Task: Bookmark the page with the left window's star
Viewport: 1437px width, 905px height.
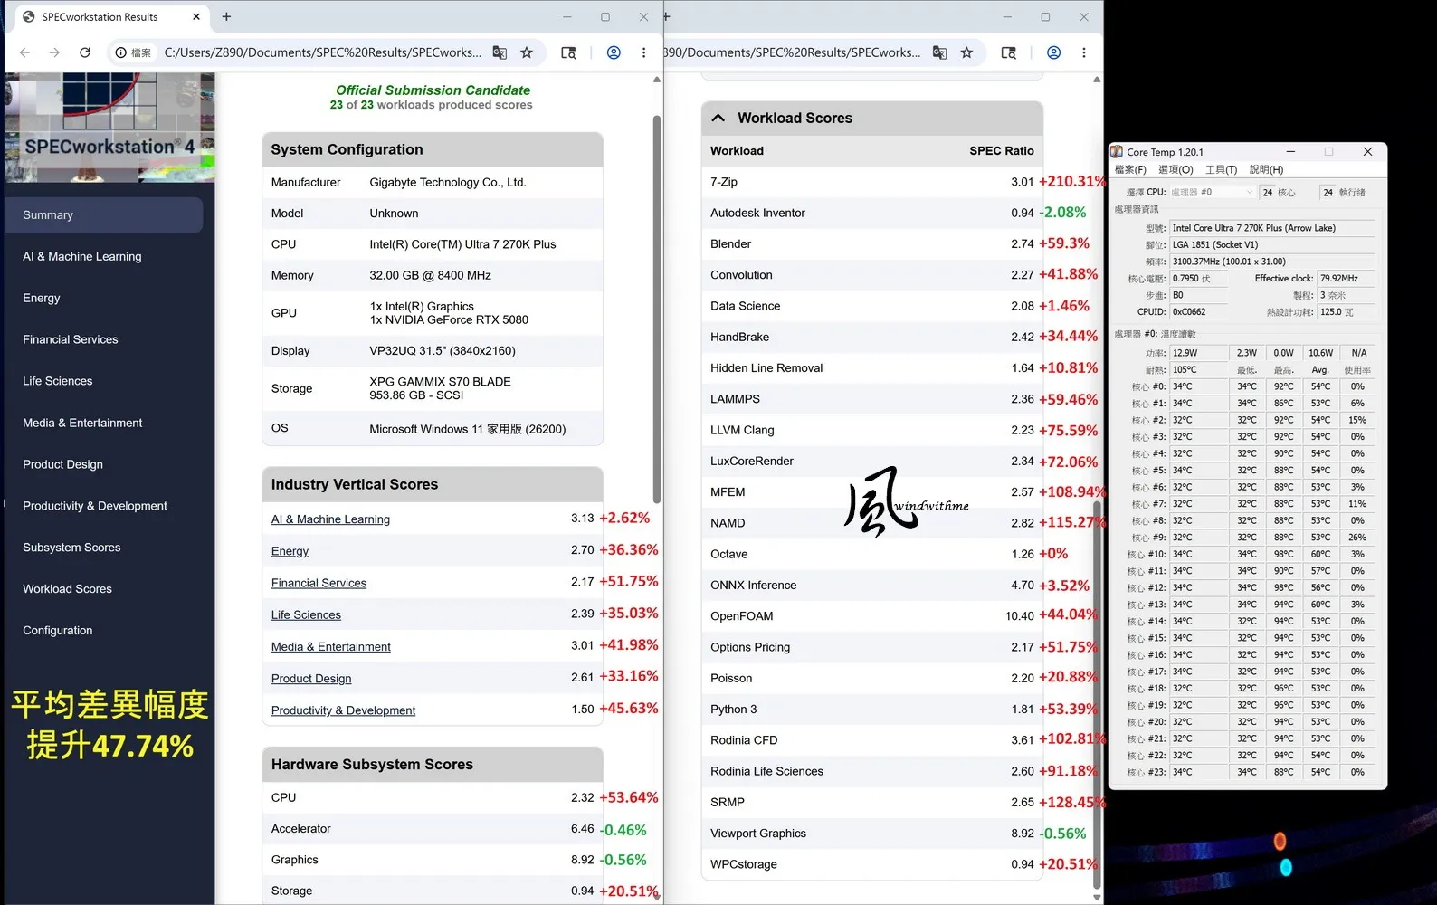Action: click(527, 52)
